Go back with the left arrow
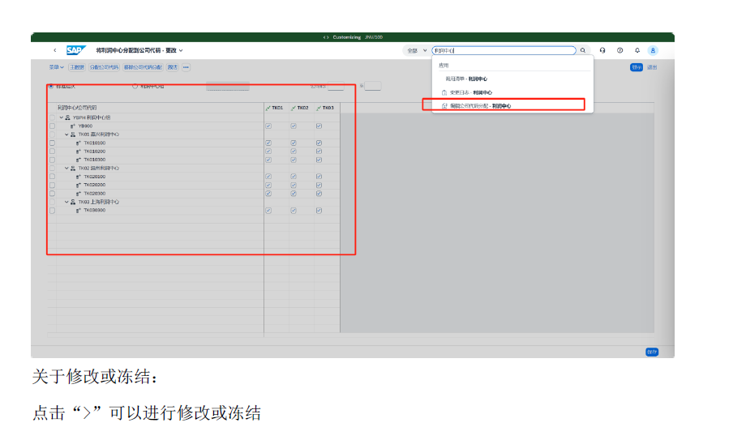This screenshot has width=733, height=427. [x=54, y=50]
